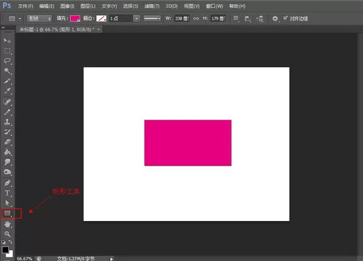Toggle the align edges checkbox
This screenshot has width=363, height=261.
tap(286, 18)
